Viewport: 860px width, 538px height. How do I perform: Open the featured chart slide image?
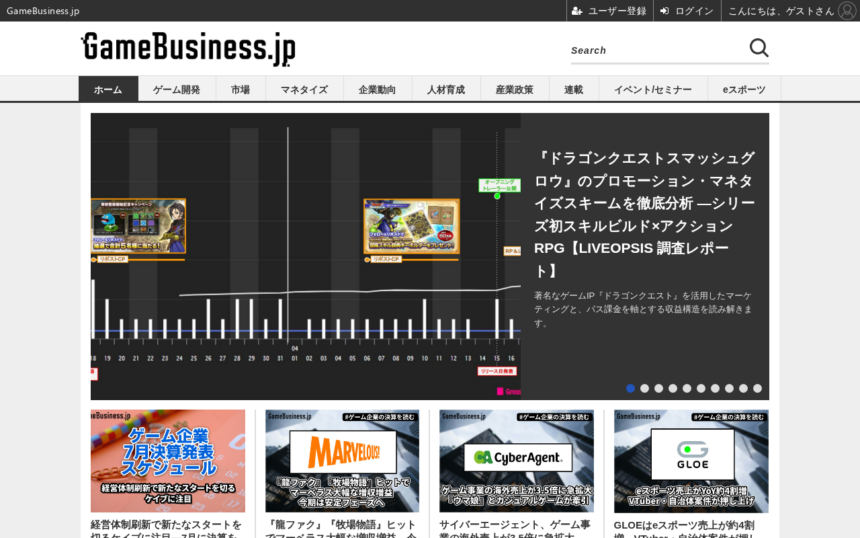pos(306,256)
